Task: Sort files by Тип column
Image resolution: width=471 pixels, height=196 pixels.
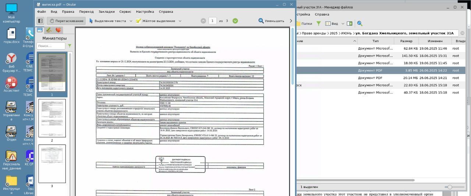Action: point(375,41)
